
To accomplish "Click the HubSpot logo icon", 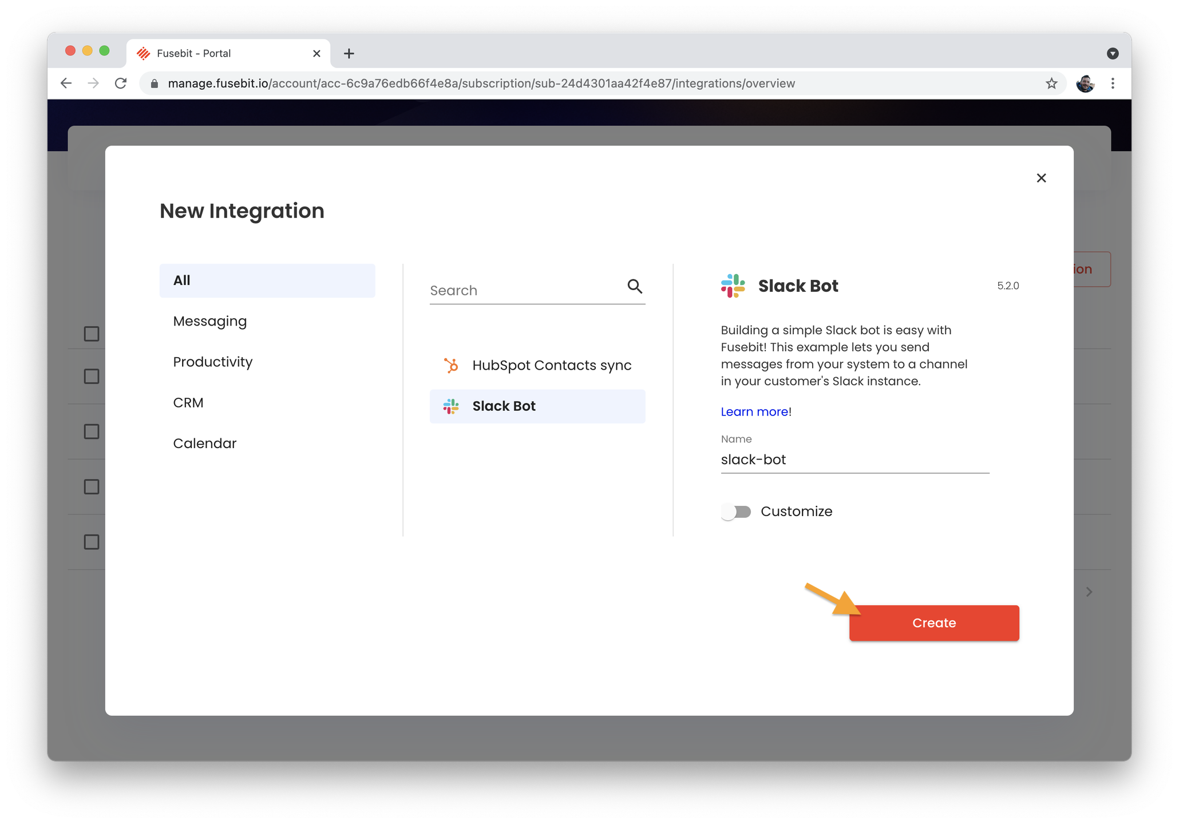I will (451, 365).
